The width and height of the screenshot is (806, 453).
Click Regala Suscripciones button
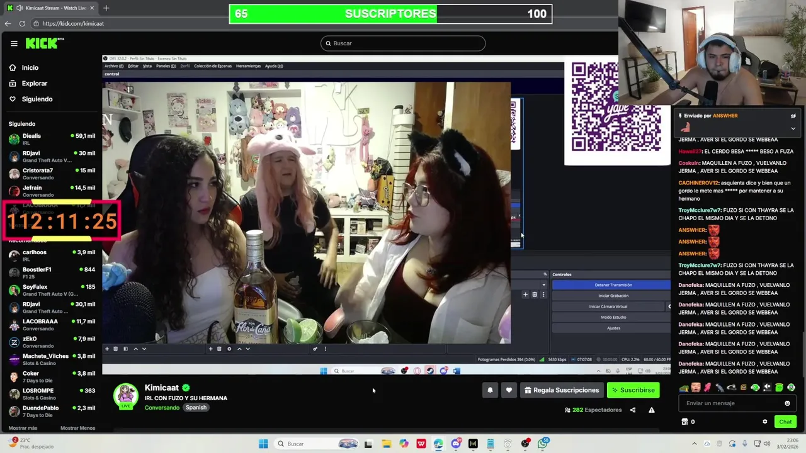562,390
